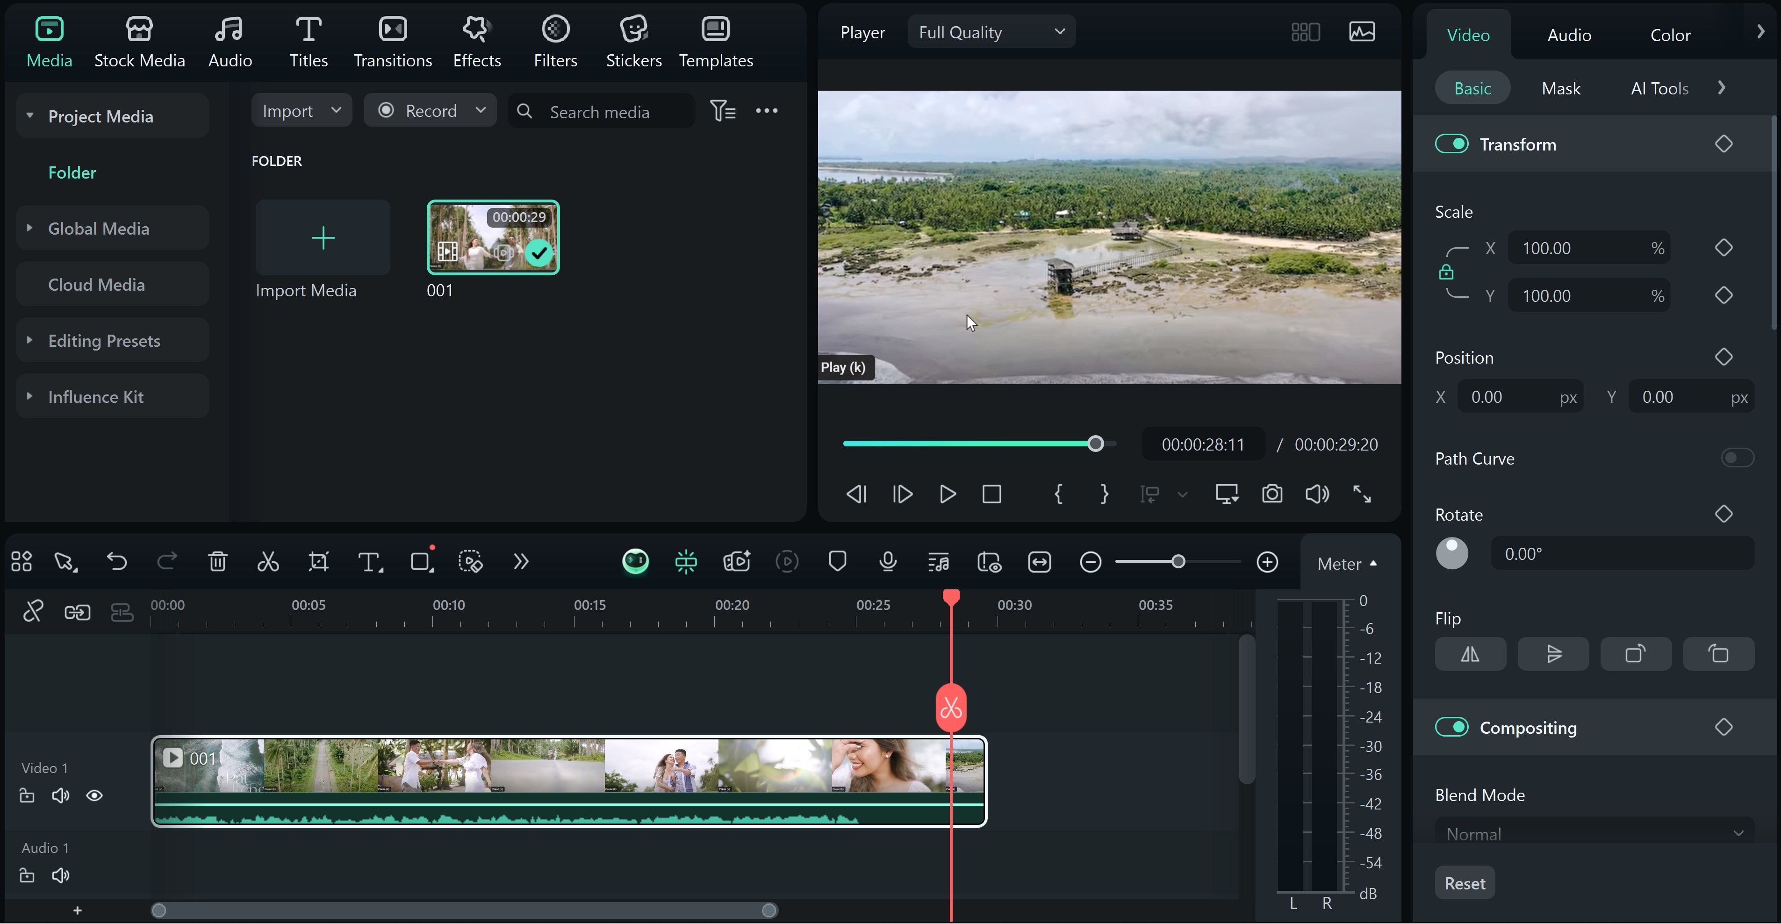
Task: Open the Stock Media tab
Action: pos(139,42)
